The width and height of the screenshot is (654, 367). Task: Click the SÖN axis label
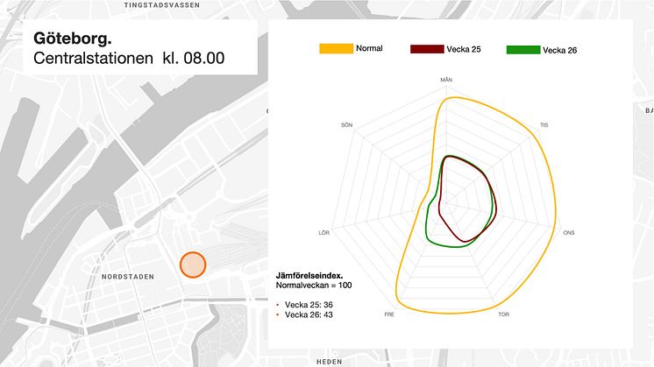pos(346,125)
